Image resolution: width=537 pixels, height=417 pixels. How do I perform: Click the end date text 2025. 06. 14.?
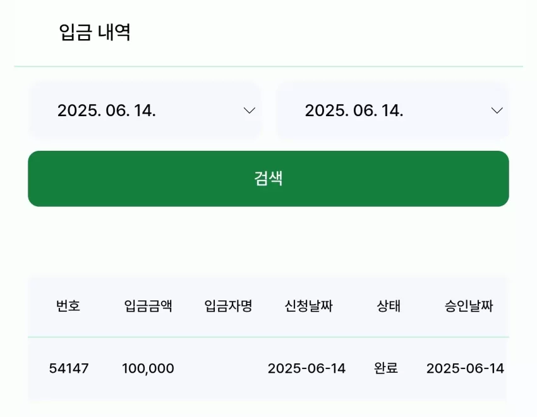pyautogui.click(x=354, y=110)
